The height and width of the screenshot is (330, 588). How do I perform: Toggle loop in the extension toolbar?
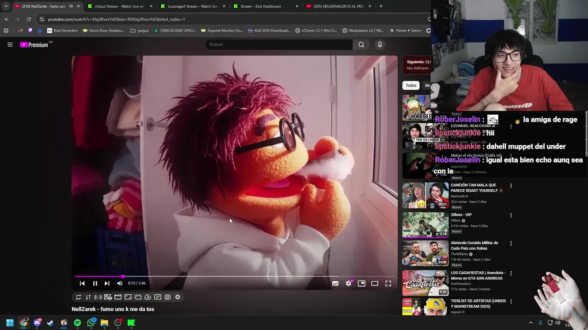click(x=78, y=297)
